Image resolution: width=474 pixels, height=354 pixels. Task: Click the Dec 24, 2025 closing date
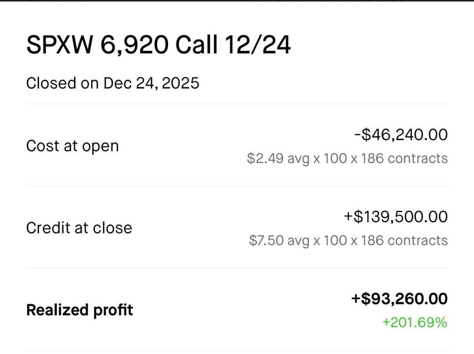151,83
